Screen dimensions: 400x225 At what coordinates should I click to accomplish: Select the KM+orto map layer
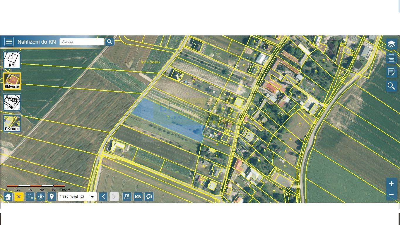click(12, 81)
